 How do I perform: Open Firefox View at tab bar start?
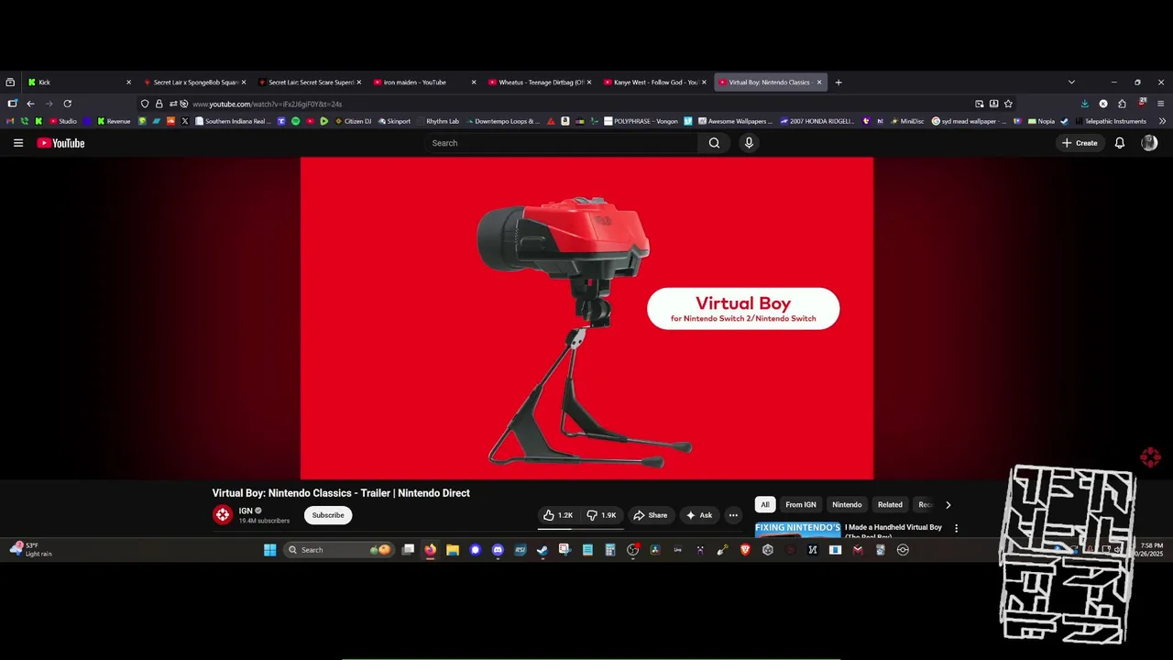point(10,82)
